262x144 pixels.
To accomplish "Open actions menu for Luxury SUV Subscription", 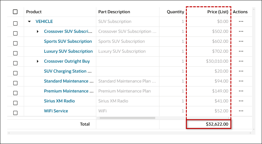I will (241, 51).
